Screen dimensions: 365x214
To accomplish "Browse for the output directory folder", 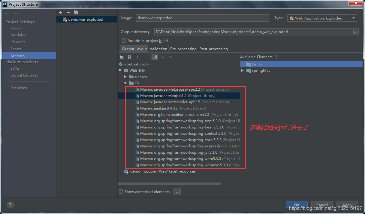I will [355, 32].
